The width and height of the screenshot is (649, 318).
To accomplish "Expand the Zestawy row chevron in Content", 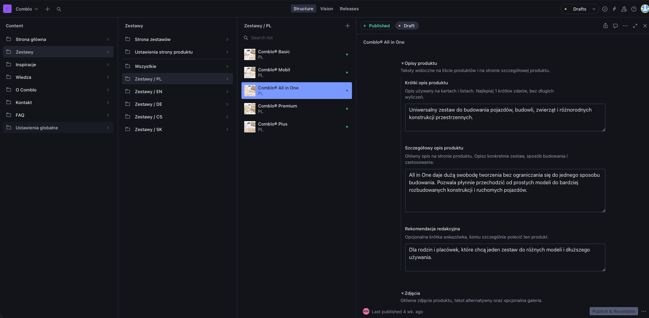I will pos(108,52).
